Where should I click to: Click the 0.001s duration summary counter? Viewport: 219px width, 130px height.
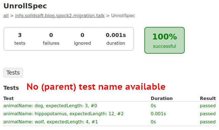[x=116, y=39]
